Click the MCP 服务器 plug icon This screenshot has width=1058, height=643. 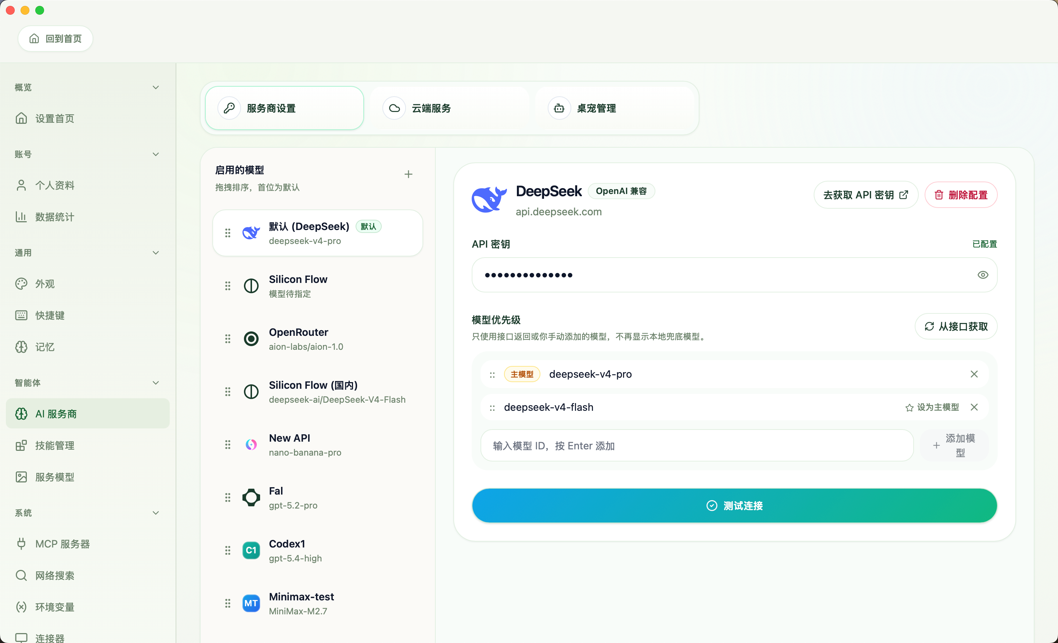coord(21,544)
